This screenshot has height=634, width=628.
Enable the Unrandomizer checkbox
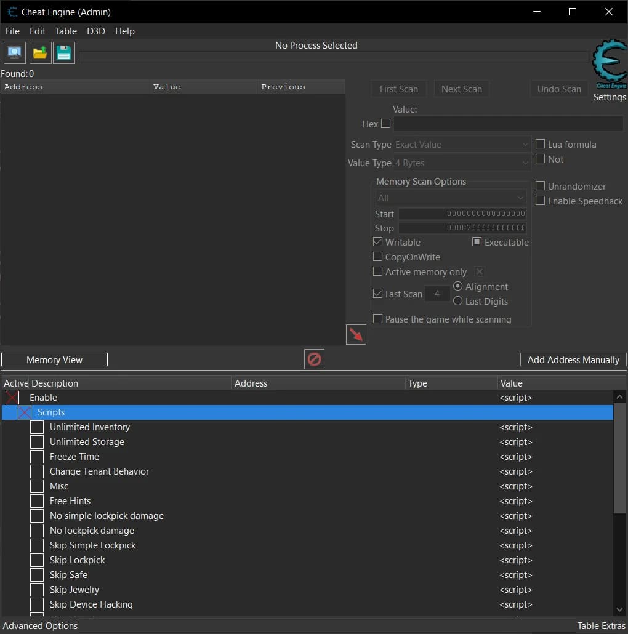pyautogui.click(x=540, y=186)
